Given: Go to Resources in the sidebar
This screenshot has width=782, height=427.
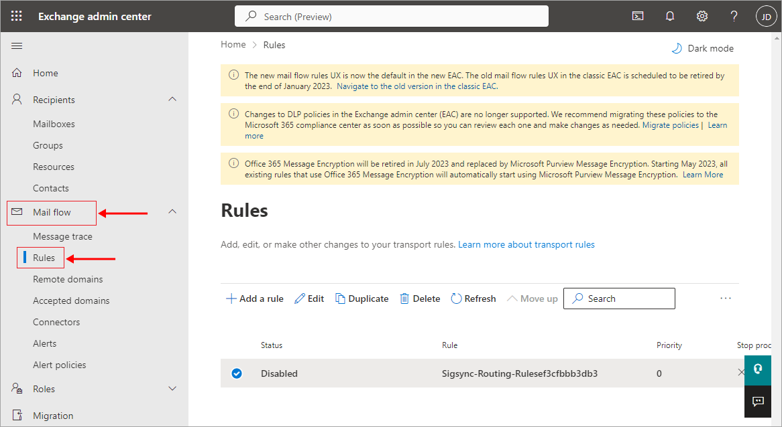Looking at the screenshot, I should click(54, 167).
